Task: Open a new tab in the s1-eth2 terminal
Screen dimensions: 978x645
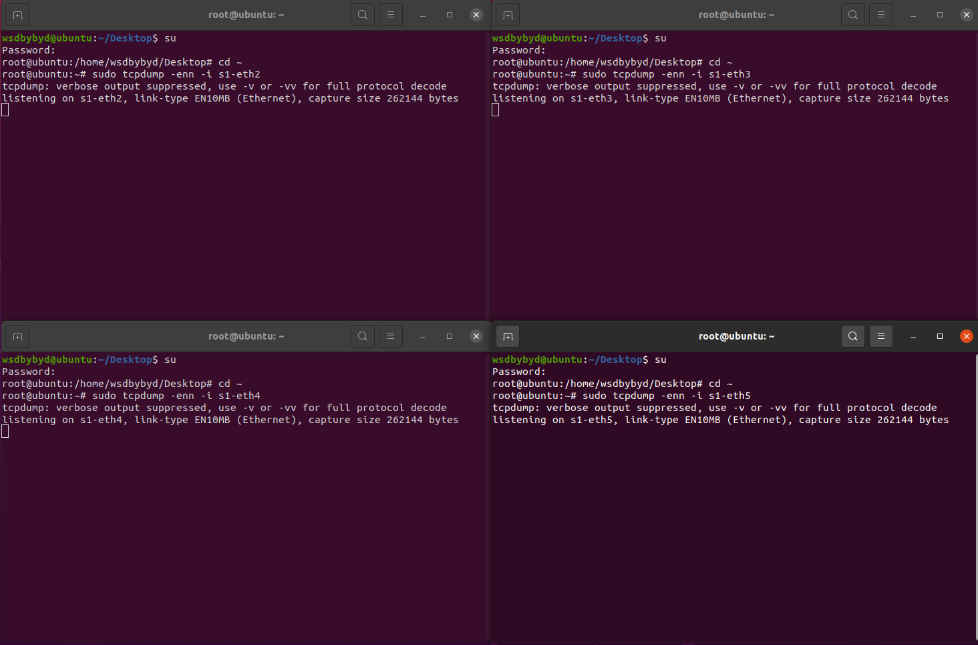Action: (x=17, y=15)
